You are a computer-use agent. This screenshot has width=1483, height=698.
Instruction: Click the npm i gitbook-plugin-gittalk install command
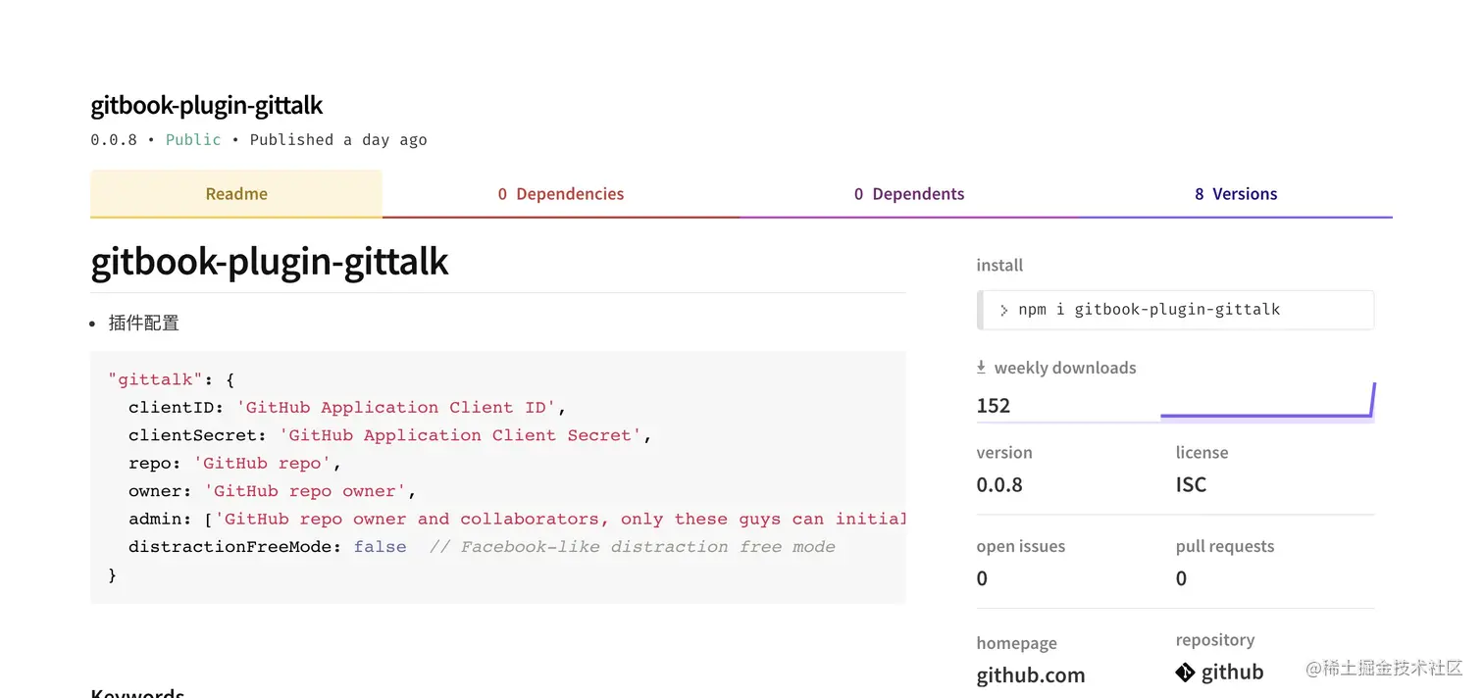point(1150,310)
